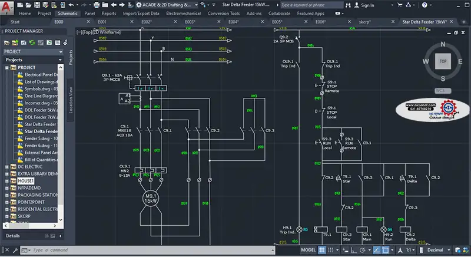The height and width of the screenshot is (257, 471).
Task: Select HOUSE1 project in tree
Action: click(25, 181)
